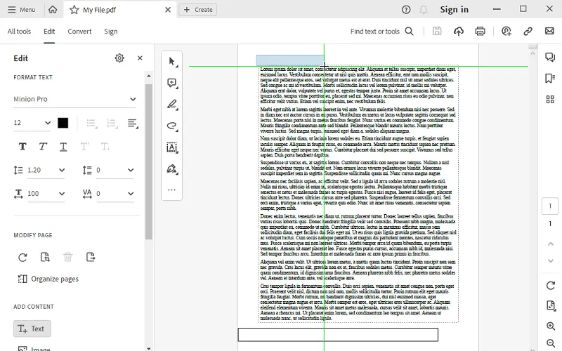
Task: Open the All tools tab
Action: [20, 32]
